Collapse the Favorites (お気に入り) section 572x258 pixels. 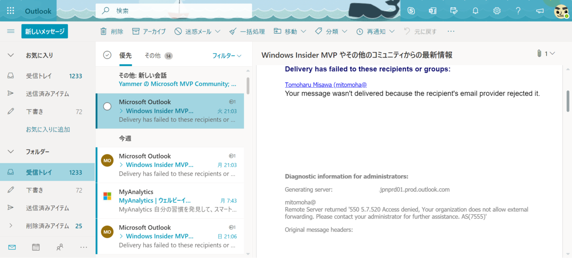coord(10,55)
